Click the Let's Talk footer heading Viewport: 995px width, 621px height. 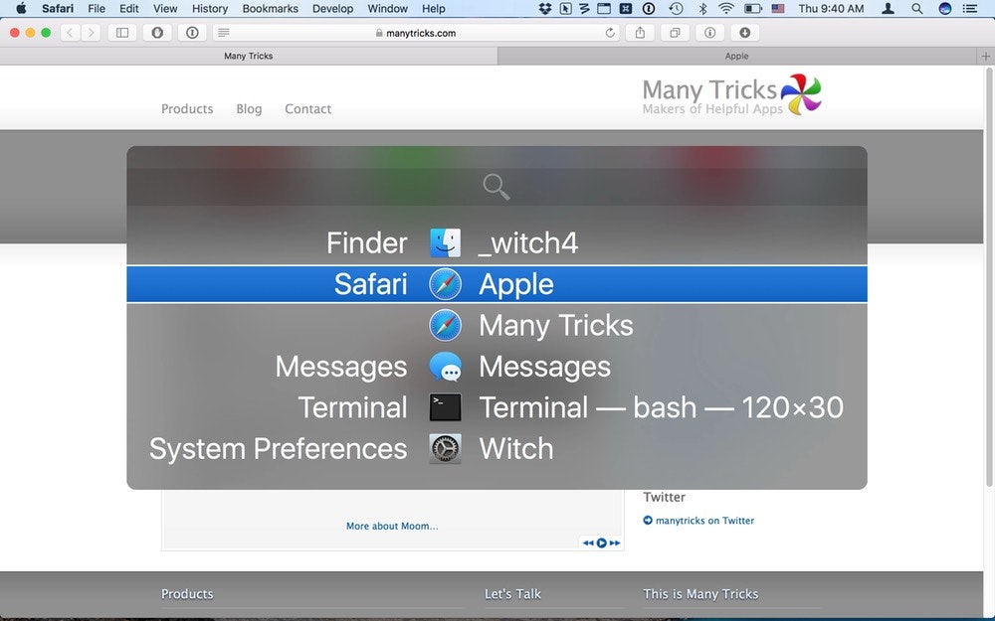(512, 594)
